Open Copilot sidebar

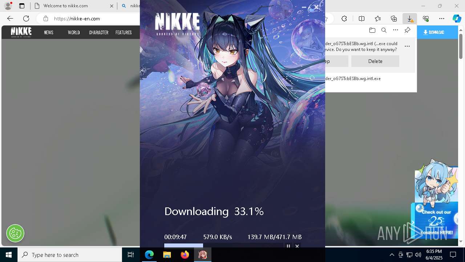457,19
